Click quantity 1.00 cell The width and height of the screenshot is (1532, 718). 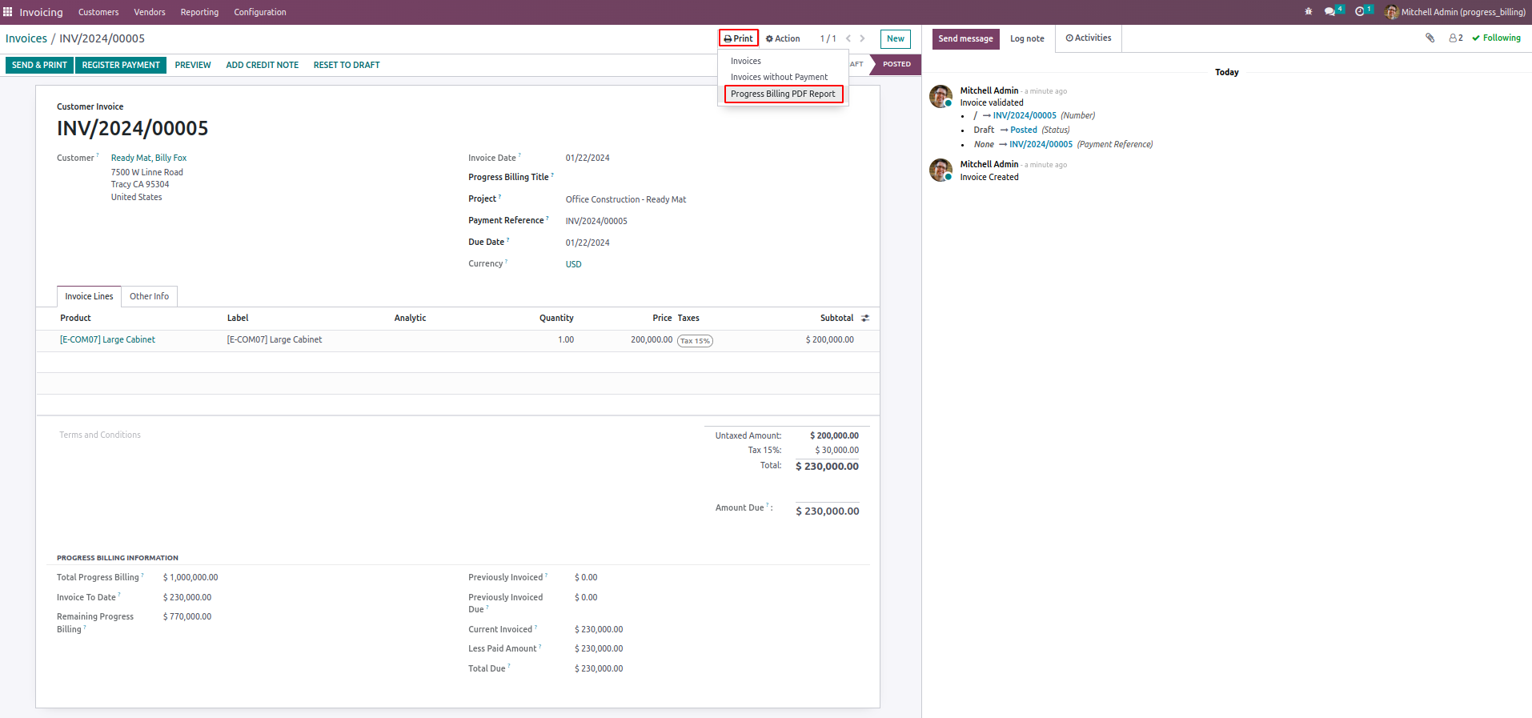click(x=566, y=339)
